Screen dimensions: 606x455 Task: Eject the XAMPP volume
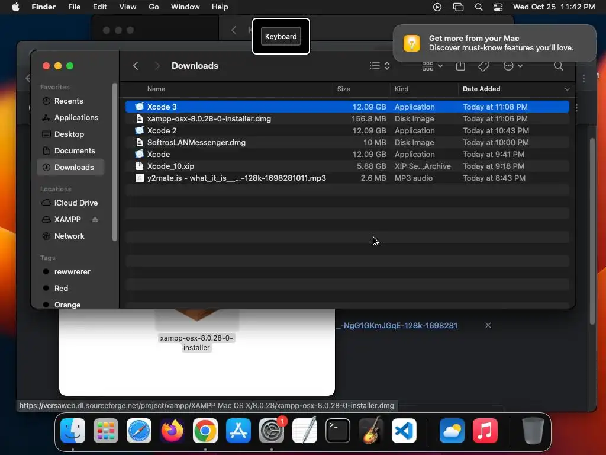click(x=95, y=219)
